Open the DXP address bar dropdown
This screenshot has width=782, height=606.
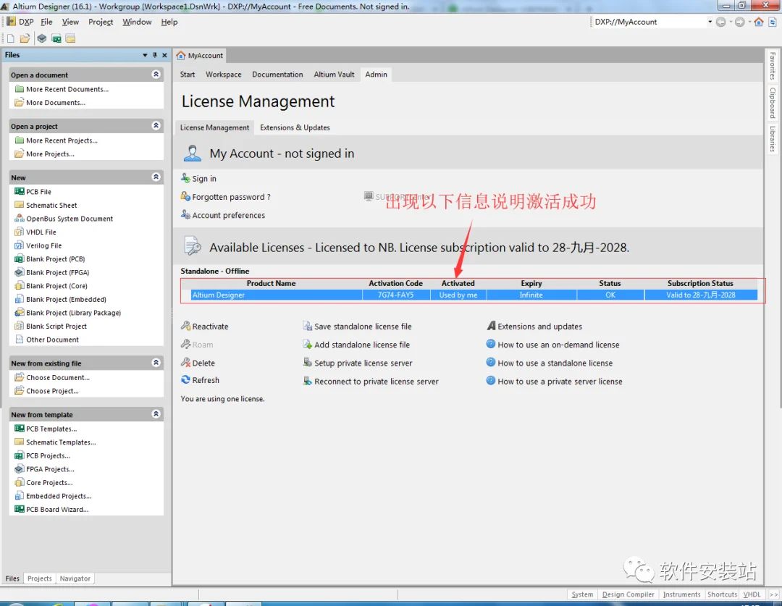pos(710,22)
